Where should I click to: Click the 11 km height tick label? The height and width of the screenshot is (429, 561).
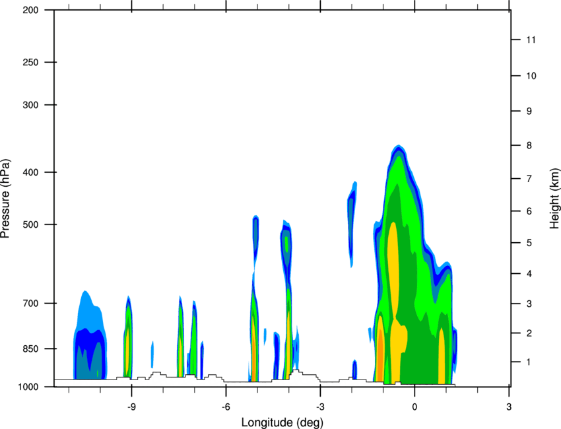[x=531, y=40]
